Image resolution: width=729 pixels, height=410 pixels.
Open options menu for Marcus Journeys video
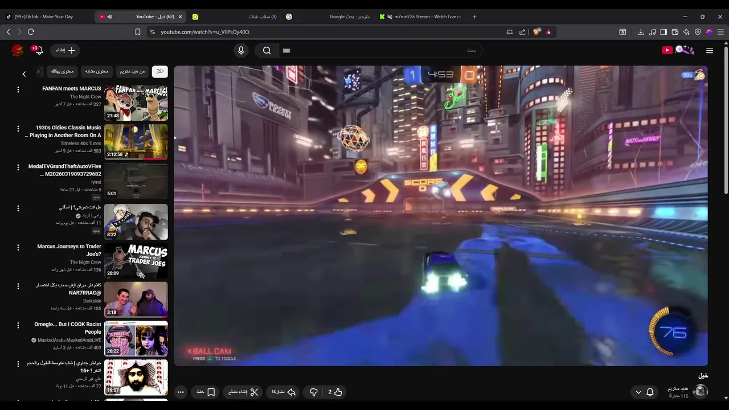[x=18, y=247]
